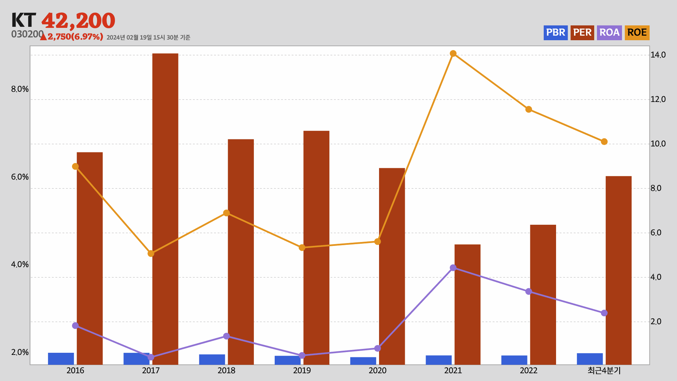
Task: Click the KT stock name title
Action: (24, 20)
